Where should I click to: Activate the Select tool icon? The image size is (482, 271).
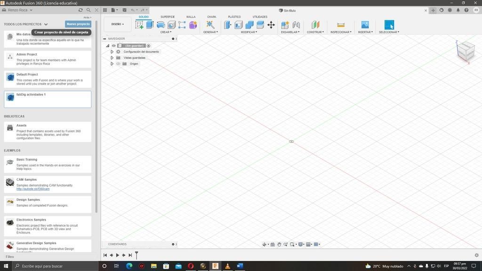(x=389, y=24)
